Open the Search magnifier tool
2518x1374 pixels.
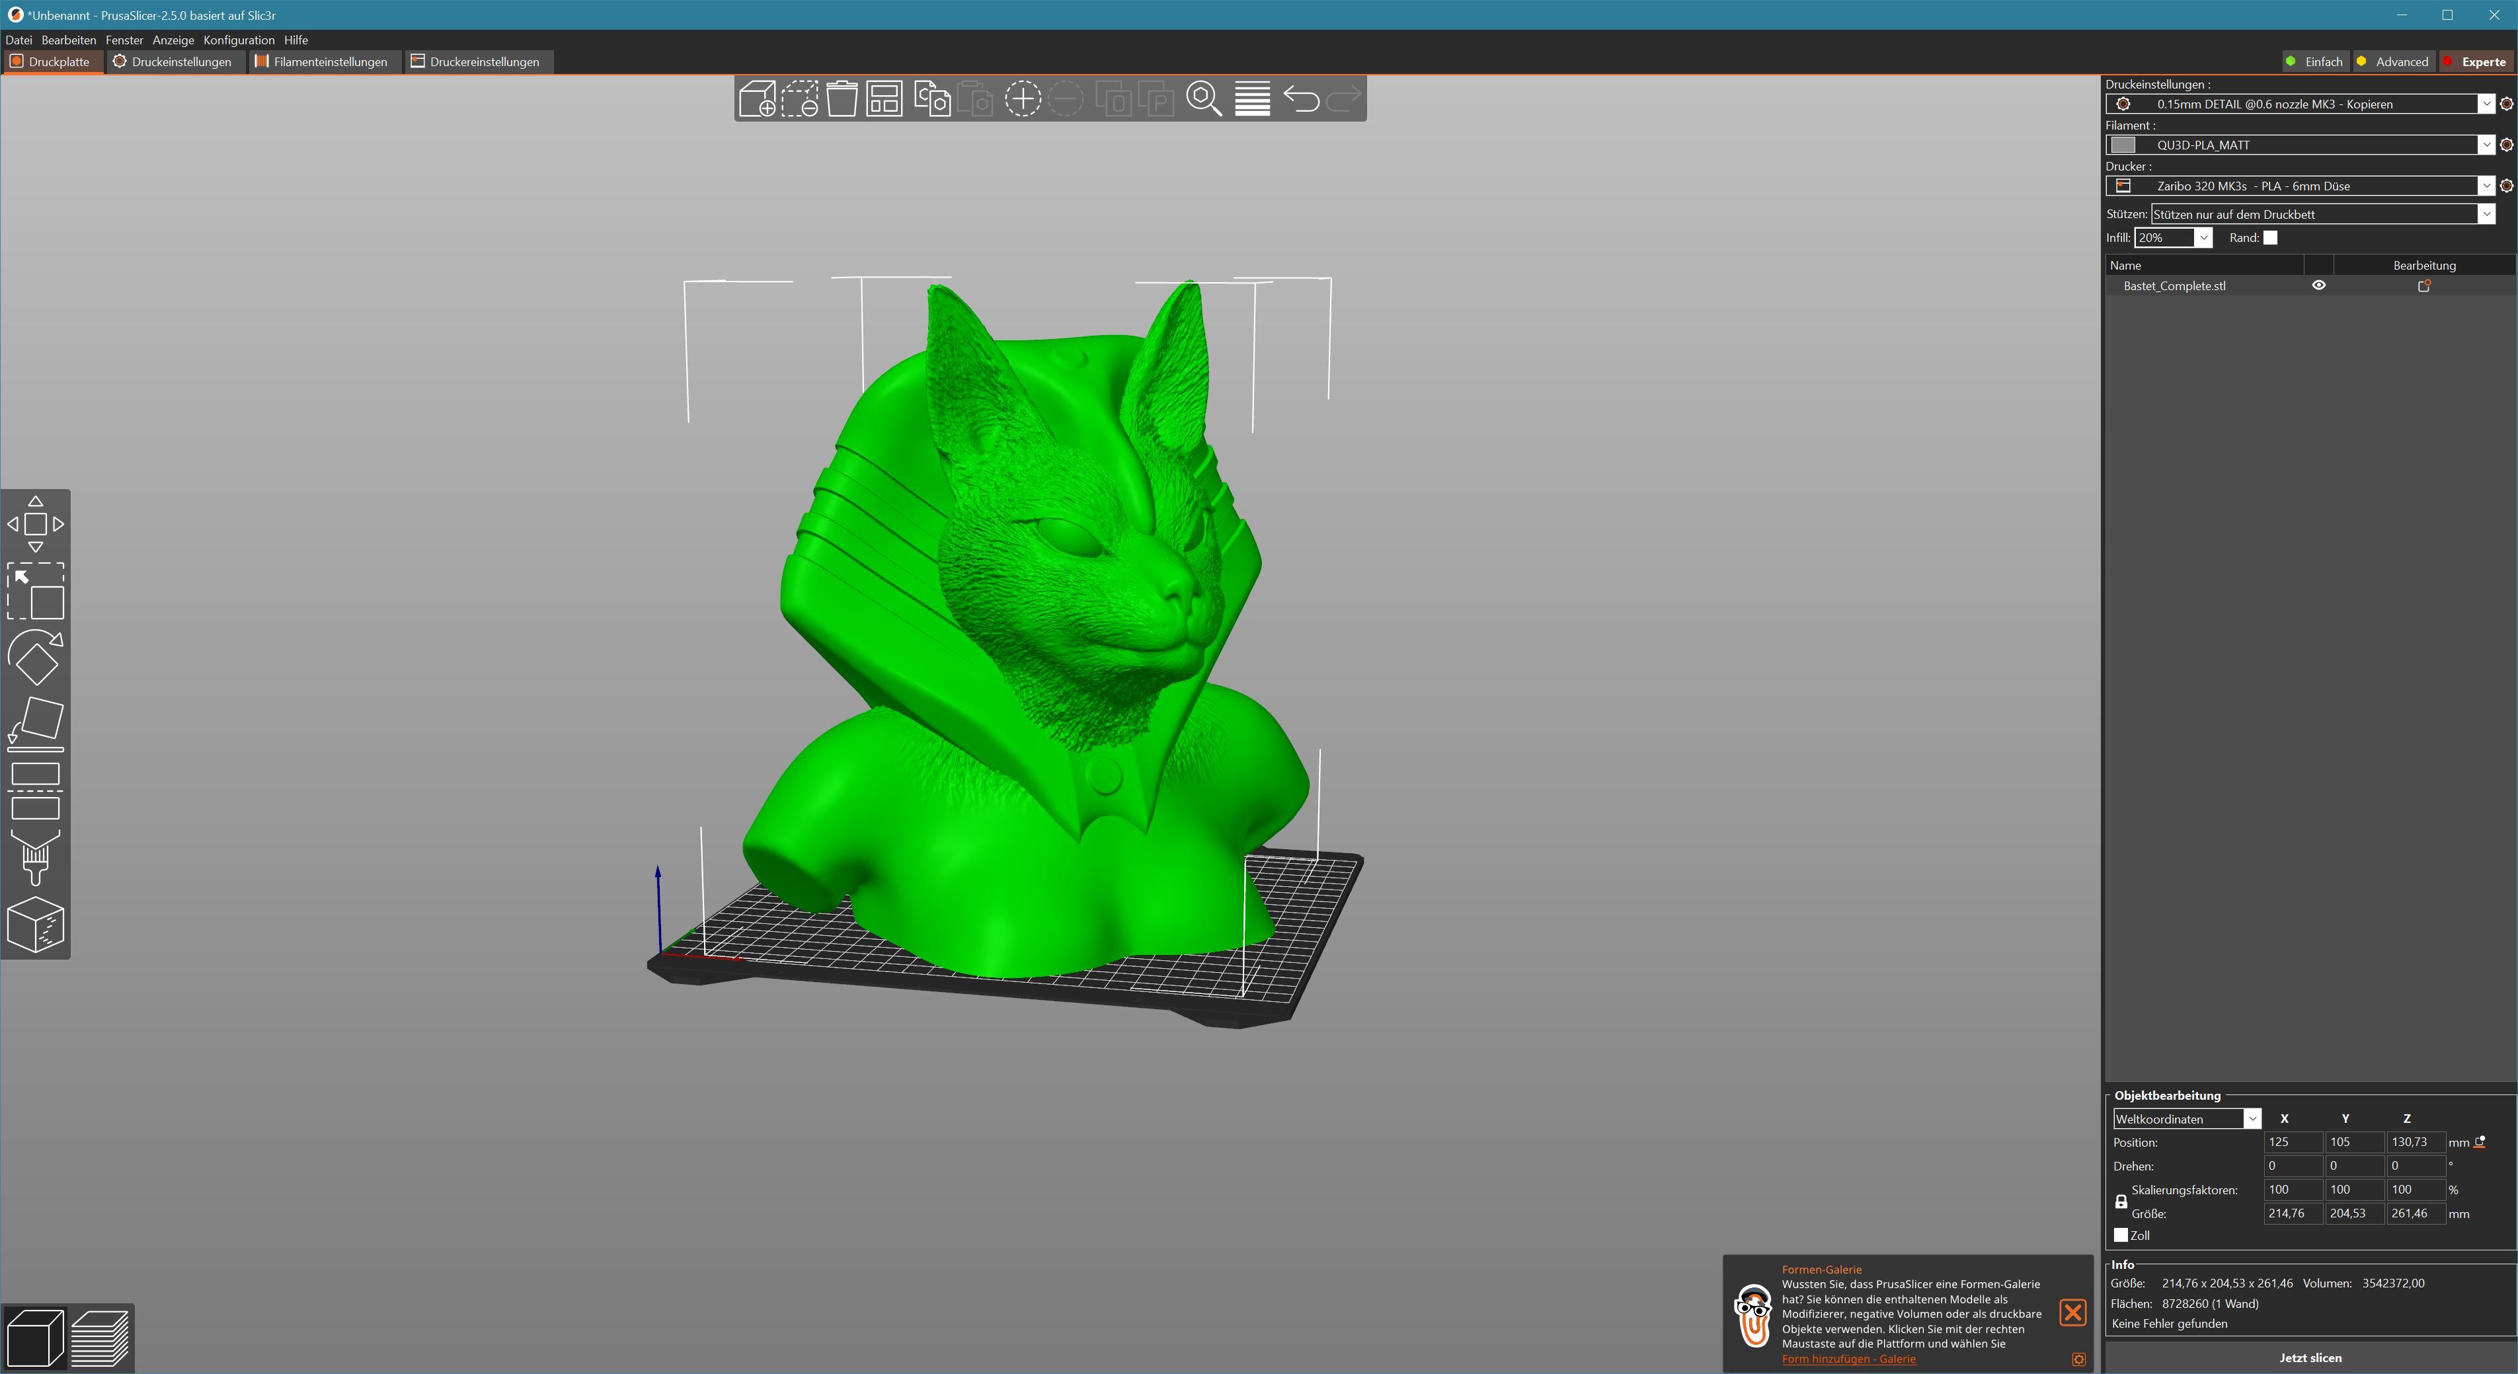click(x=1203, y=100)
